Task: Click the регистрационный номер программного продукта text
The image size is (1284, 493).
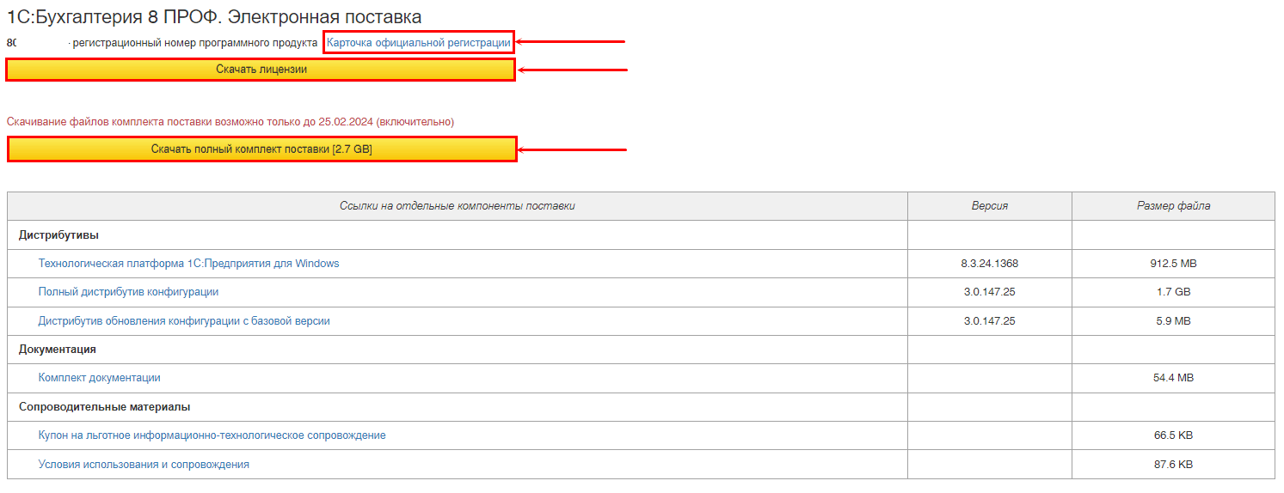Action: [x=195, y=42]
